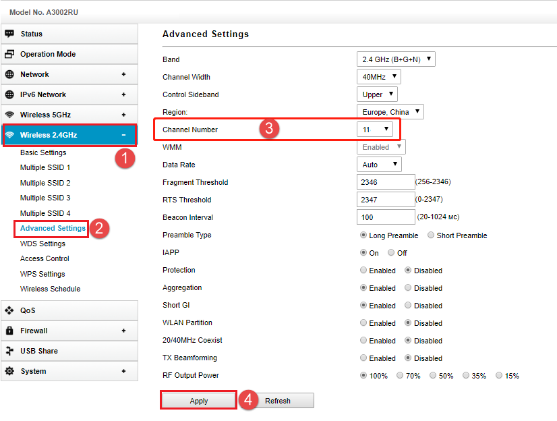Click the USB Share icon
This screenshot has width=557, height=421.
coord(9,351)
